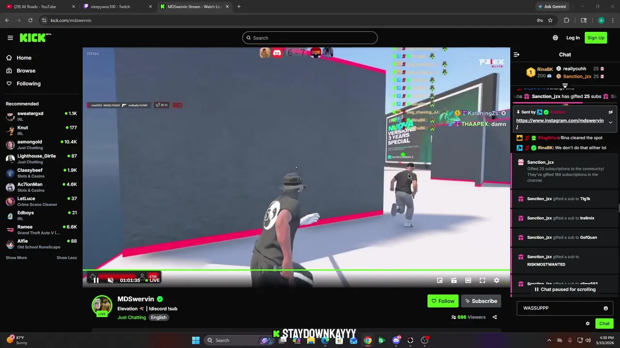Open Edboys recommended channel

(41, 216)
